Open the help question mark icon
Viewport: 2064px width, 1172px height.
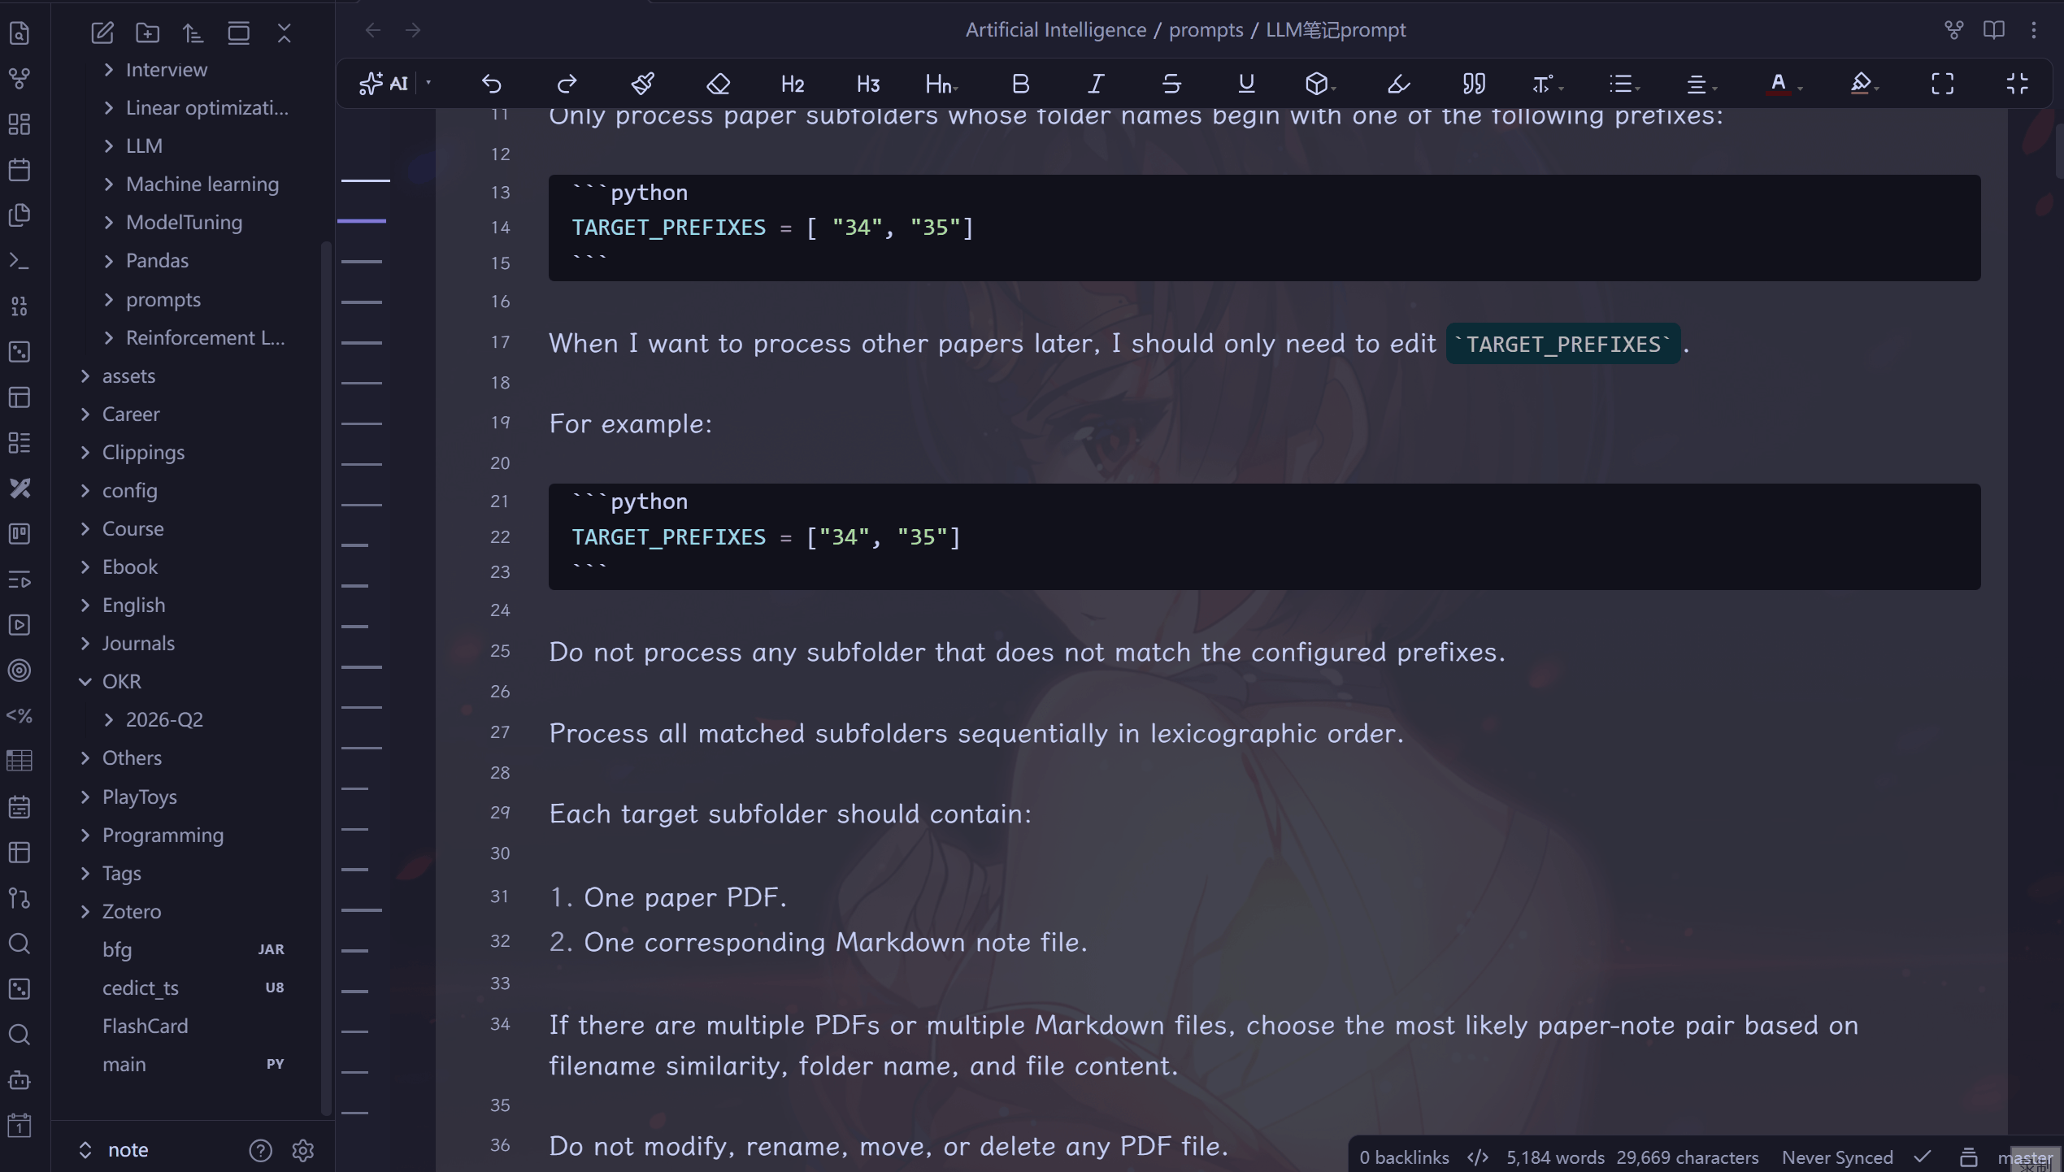[x=260, y=1150]
